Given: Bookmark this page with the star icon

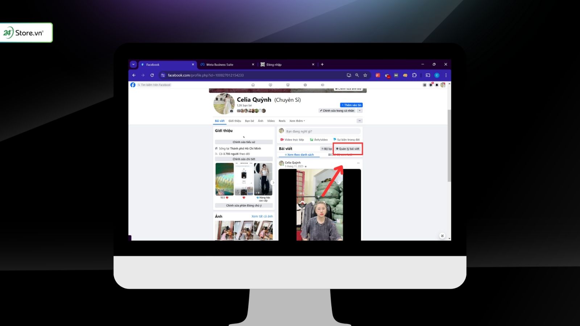Looking at the screenshot, I should 365,75.
